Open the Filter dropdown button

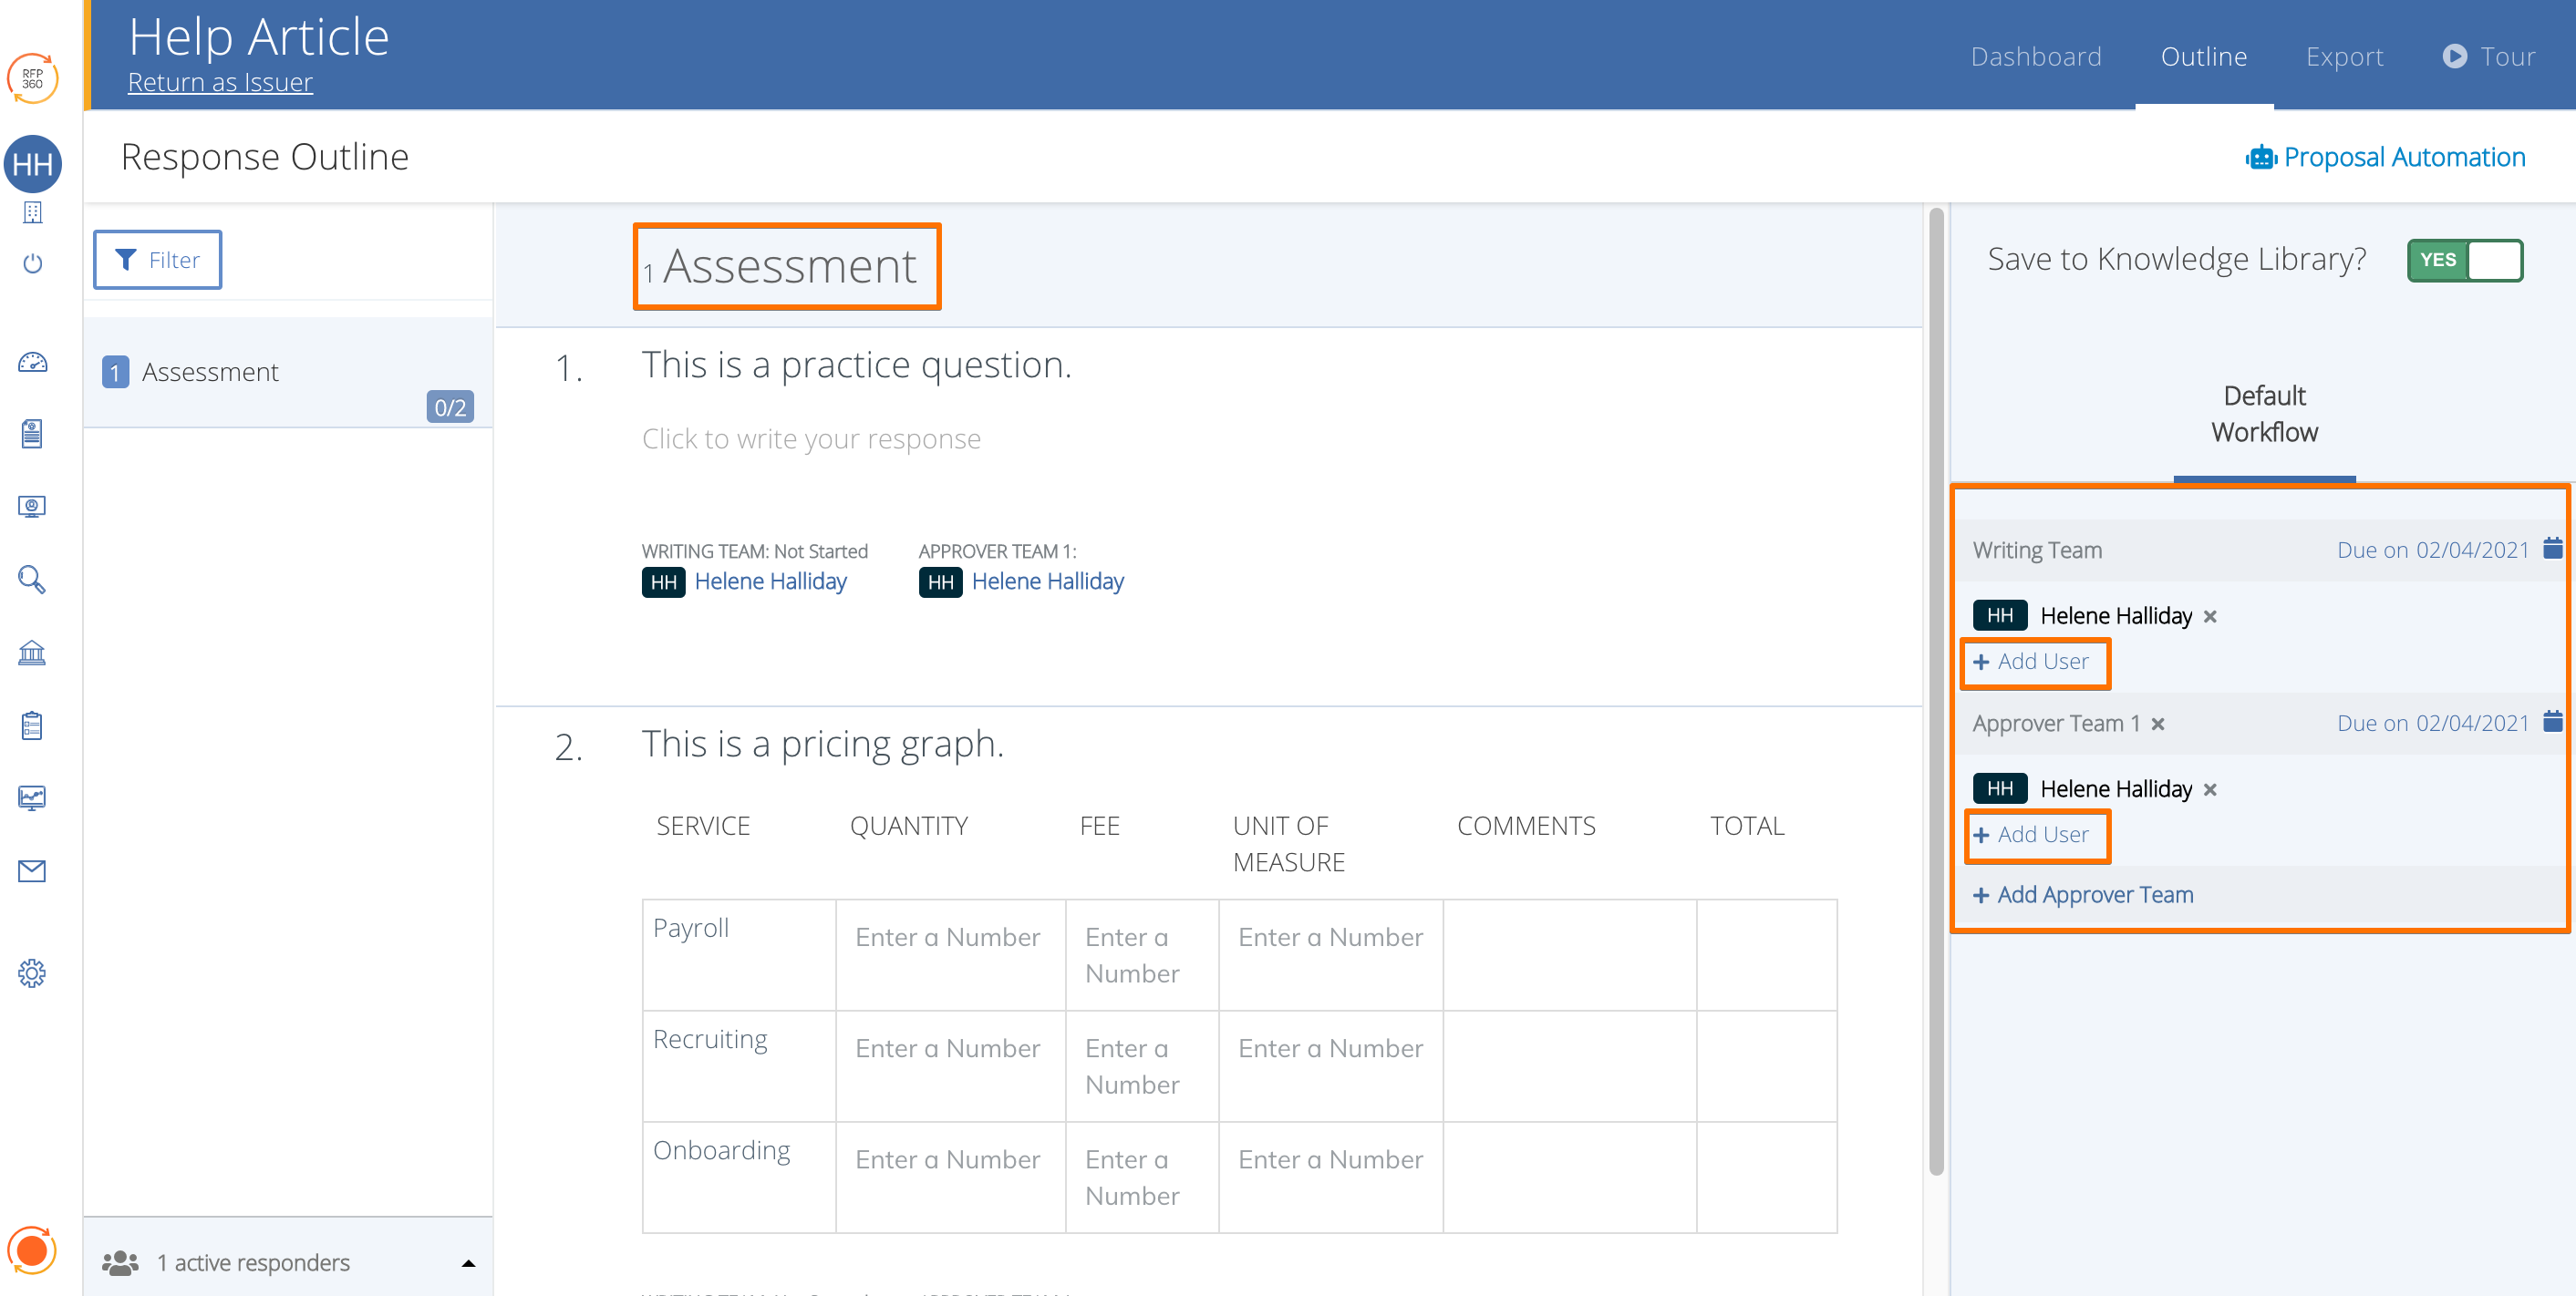158,260
